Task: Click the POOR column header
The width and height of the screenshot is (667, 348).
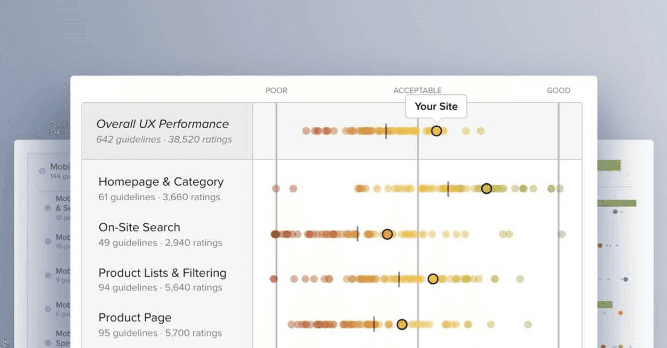Action: 276,90
